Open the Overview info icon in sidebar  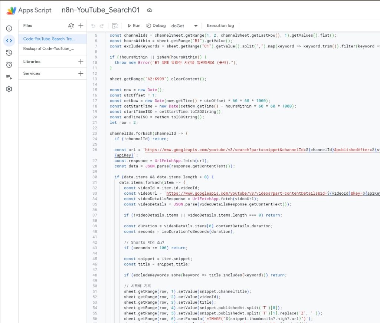[9, 29]
